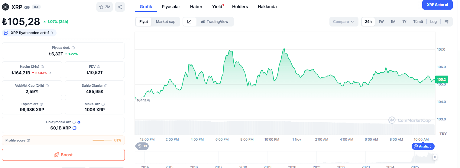This screenshot has height=168, width=460.
Task: Select the line chart icon view
Action: [189, 22]
